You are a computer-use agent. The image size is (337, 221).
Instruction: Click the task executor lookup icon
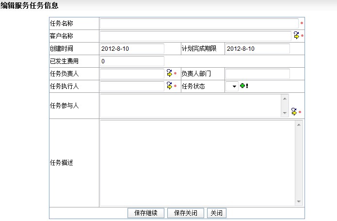tap(169, 86)
